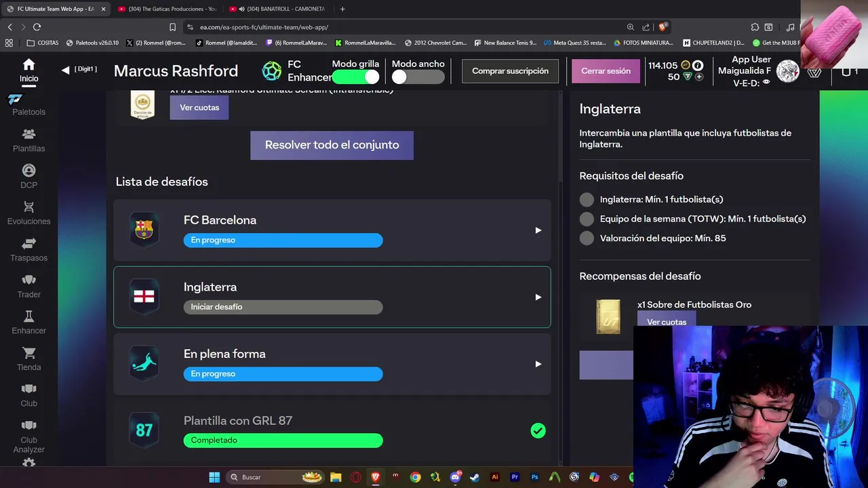Viewport: 868px width, 488px height.
Task: Select Plantilla con GRL 87 challenge title
Action: point(238,421)
